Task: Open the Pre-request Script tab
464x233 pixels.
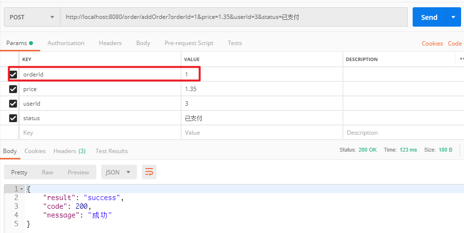Action: [189, 43]
